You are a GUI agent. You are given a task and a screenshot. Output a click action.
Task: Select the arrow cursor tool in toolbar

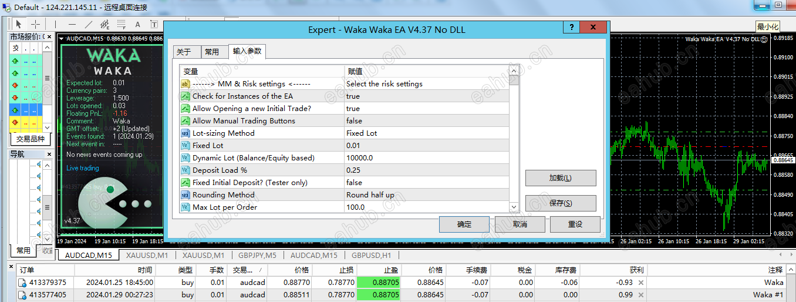(19, 24)
